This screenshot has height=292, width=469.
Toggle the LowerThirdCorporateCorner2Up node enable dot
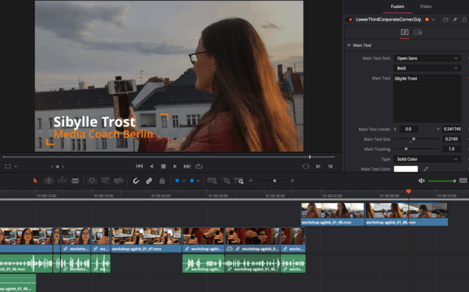coord(349,19)
